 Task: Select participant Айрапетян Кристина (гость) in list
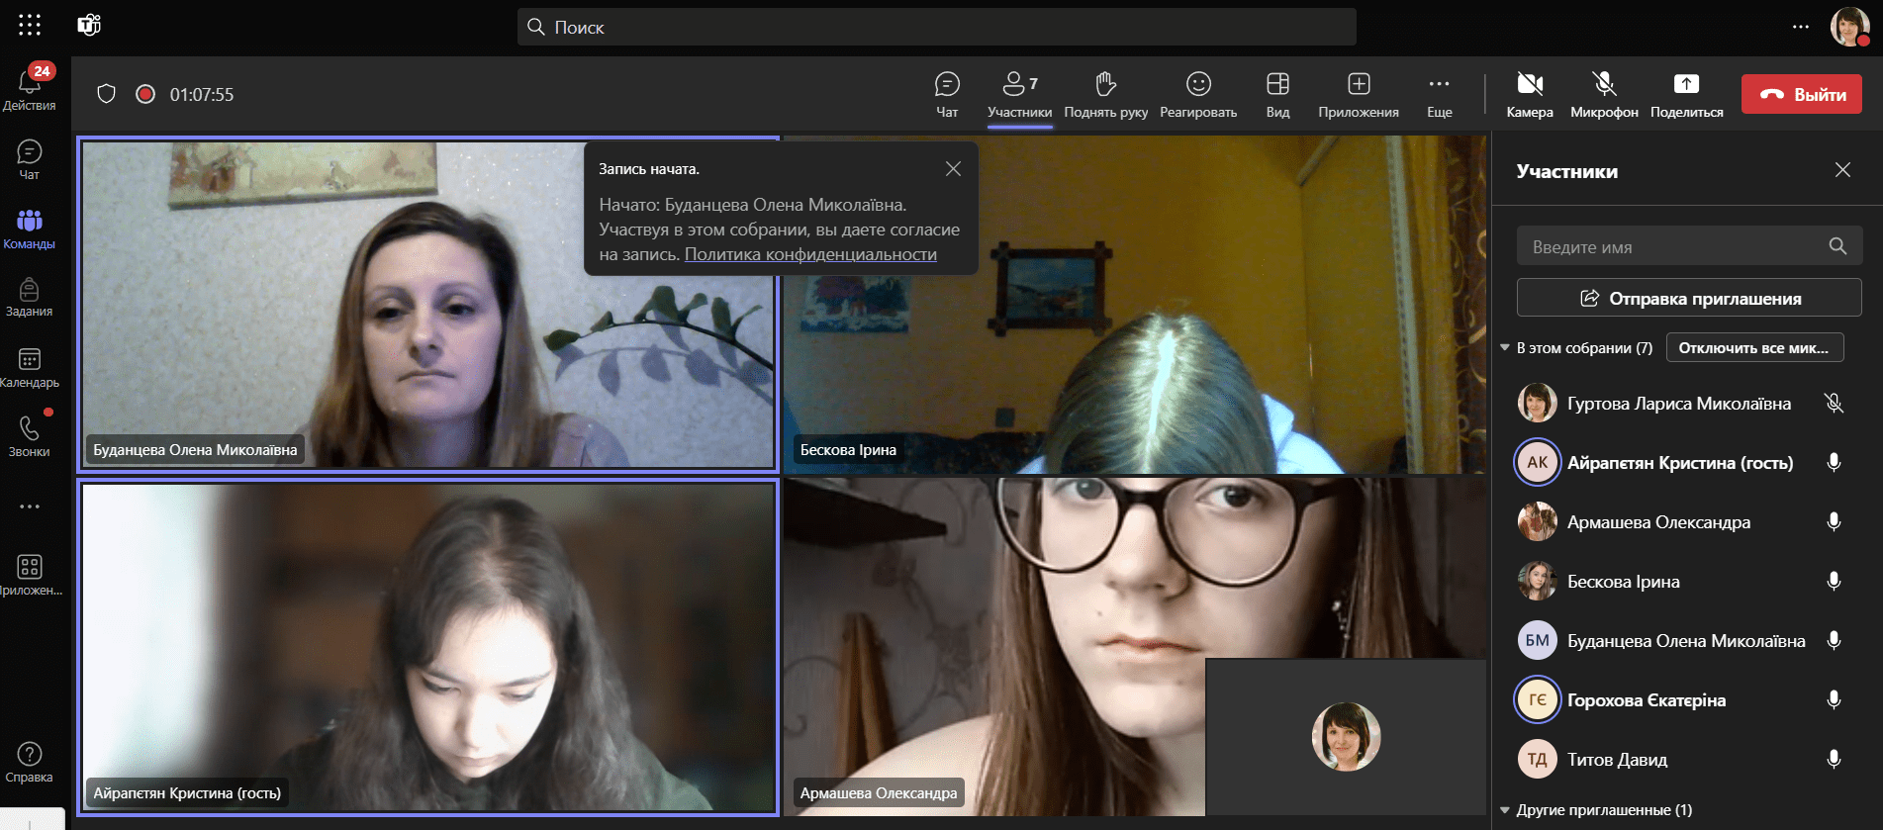[1680, 463]
